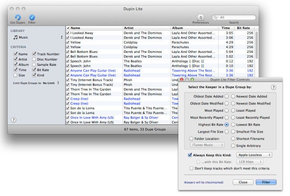Click the blue Filter button
The image size is (290, 196).
coord(266,182)
